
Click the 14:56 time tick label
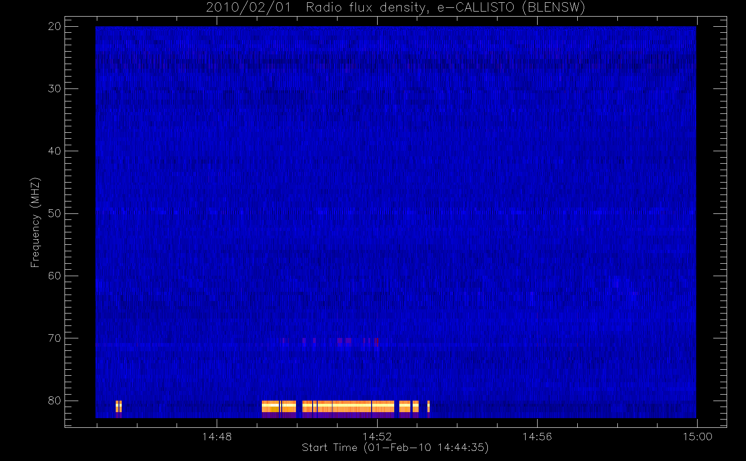pos(537,437)
